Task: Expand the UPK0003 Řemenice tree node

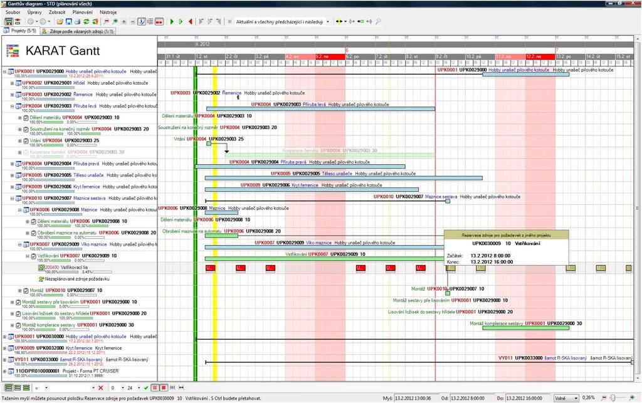Action: 12,95
